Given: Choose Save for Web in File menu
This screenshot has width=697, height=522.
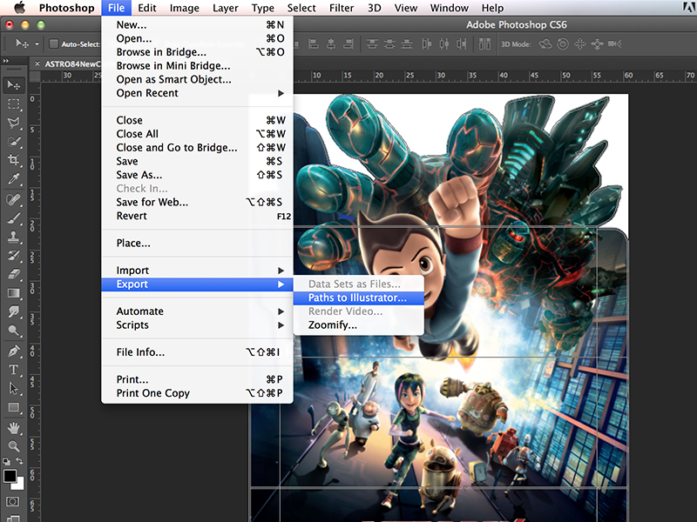Looking at the screenshot, I should point(198,203).
